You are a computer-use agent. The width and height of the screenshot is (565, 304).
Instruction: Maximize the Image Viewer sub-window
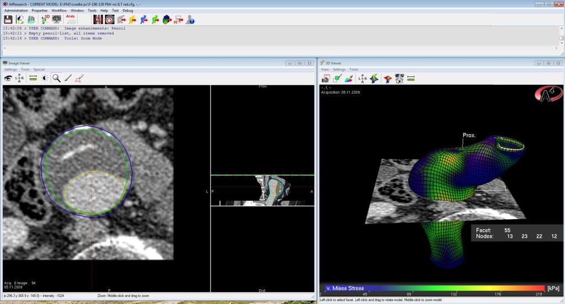point(300,63)
